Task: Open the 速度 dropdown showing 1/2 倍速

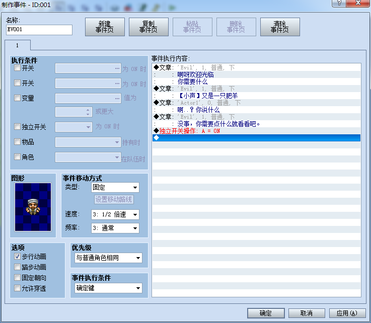Action: [x=115, y=214]
